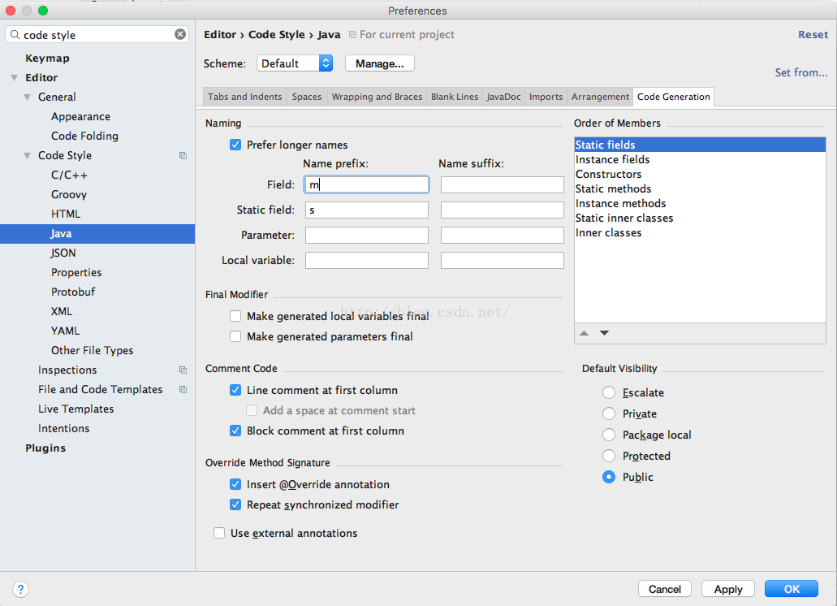Open the Wrapping and Braces tab
The width and height of the screenshot is (837, 606).
click(377, 97)
